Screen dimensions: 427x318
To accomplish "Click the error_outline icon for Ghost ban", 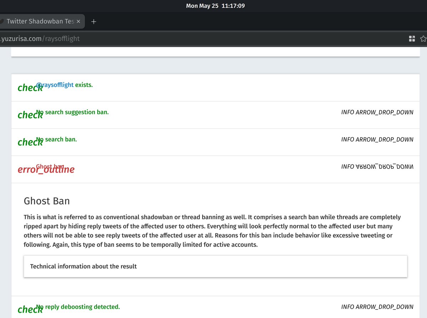I will pyautogui.click(x=46, y=169).
